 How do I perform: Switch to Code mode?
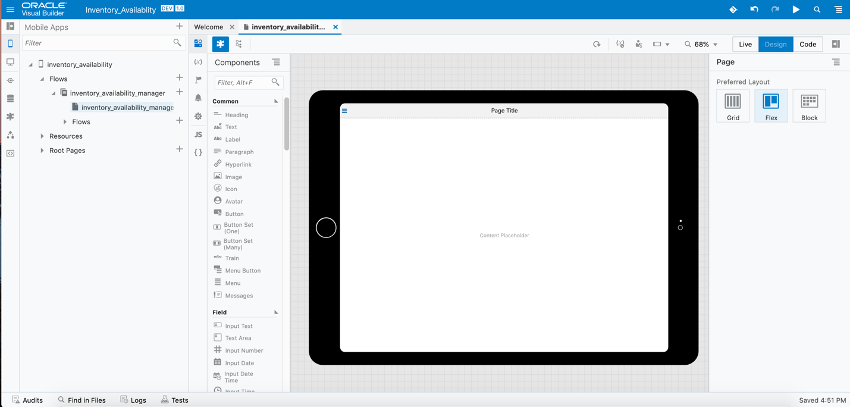[808, 44]
